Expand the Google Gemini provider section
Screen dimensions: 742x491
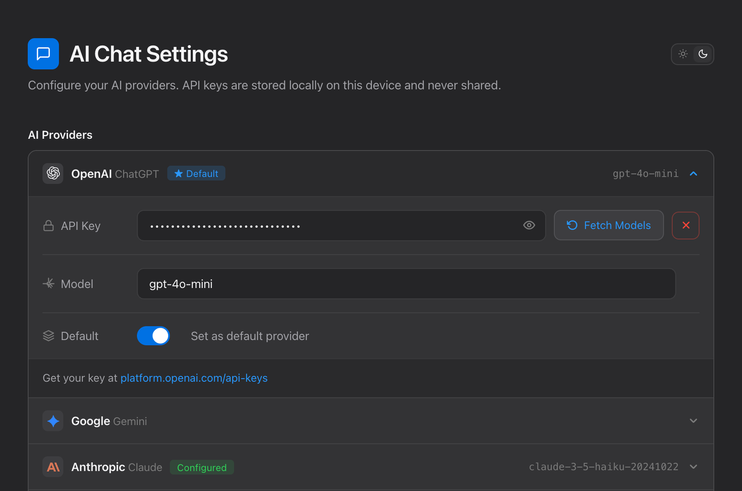click(693, 421)
